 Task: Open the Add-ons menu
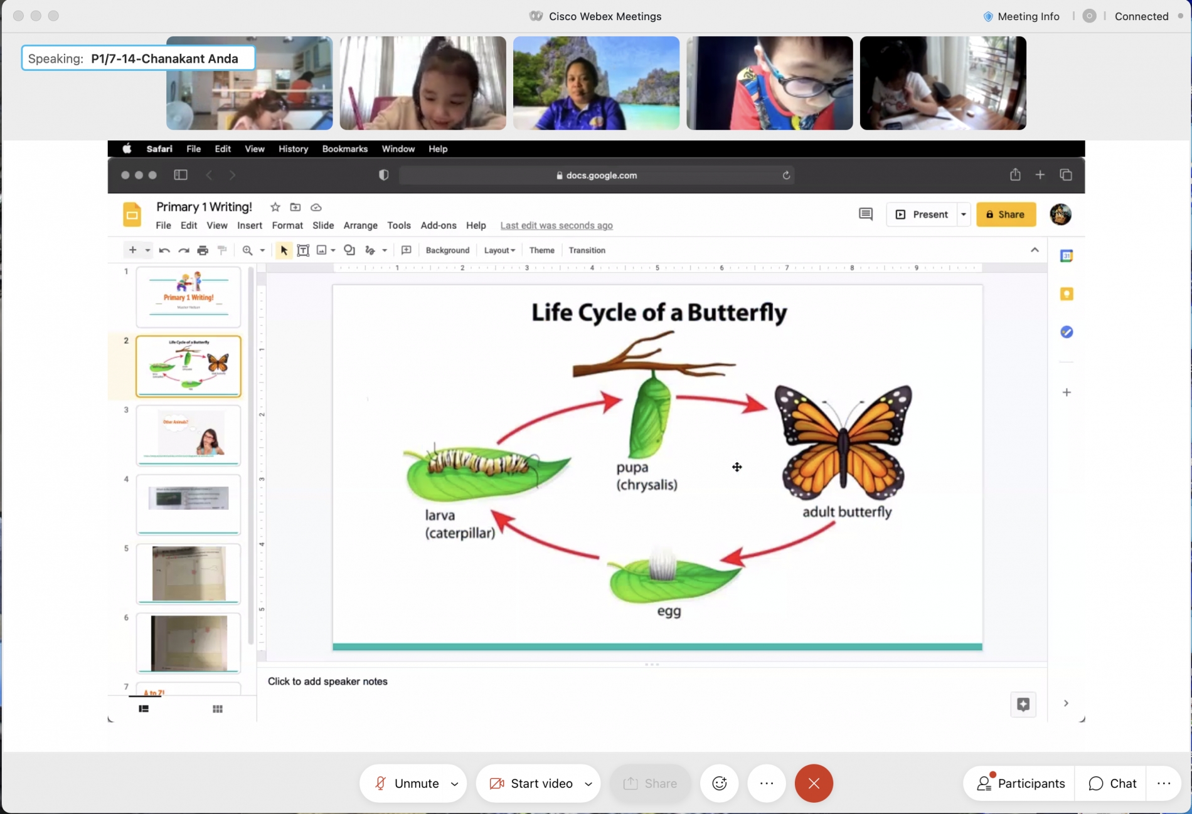[x=439, y=225]
